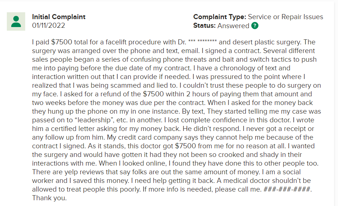Click the Service or Repair Issues text

pyautogui.click(x=285, y=17)
